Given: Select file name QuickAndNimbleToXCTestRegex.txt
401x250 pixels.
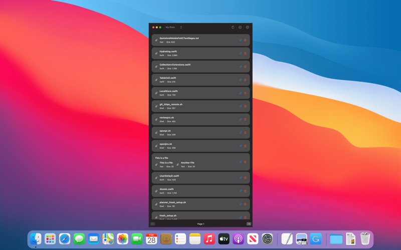Looking at the screenshot, I should click(x=179, y=38).
